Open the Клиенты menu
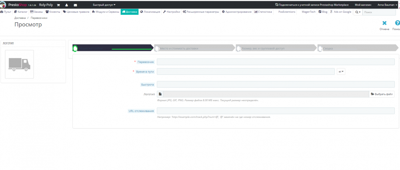Image resolution: width=400 pixels, height=170 pixels. tap(53, 12)
